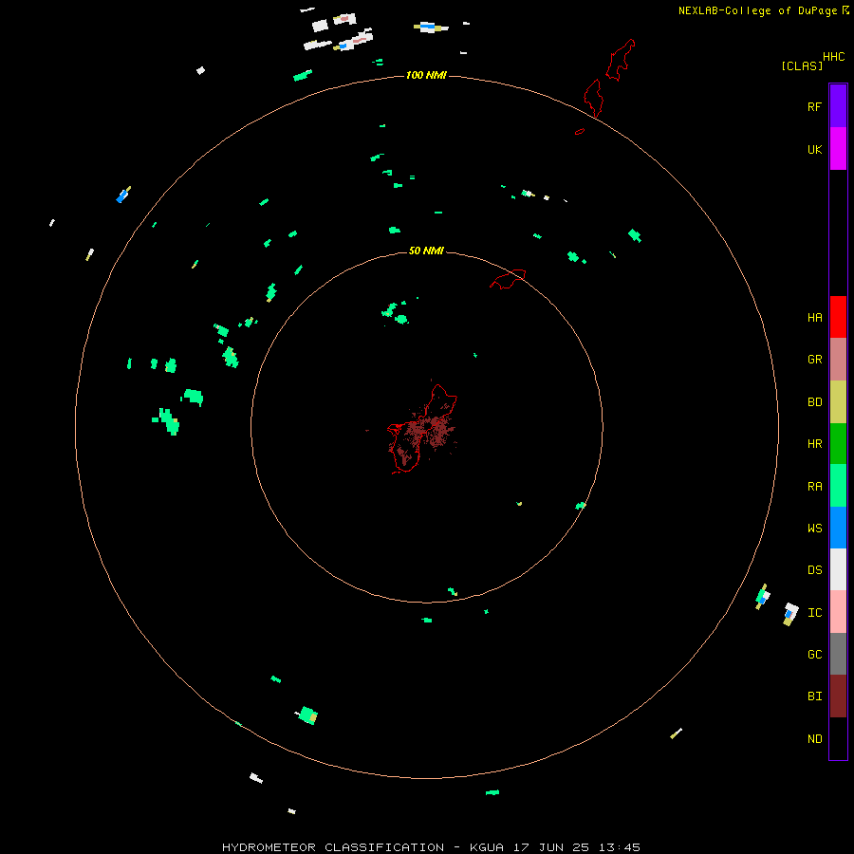Pick the RA light green legend swatch
Screen dimensions: 854x854
838,486
